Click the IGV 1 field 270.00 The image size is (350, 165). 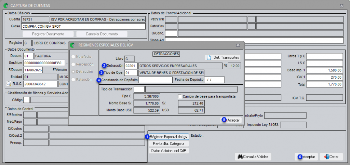[325, 77]
